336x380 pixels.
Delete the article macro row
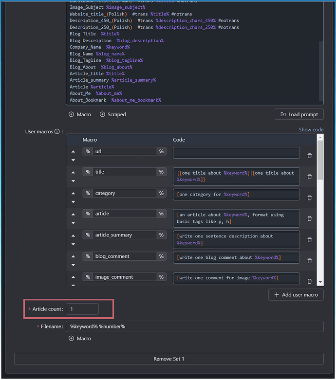tap(309, 218)
